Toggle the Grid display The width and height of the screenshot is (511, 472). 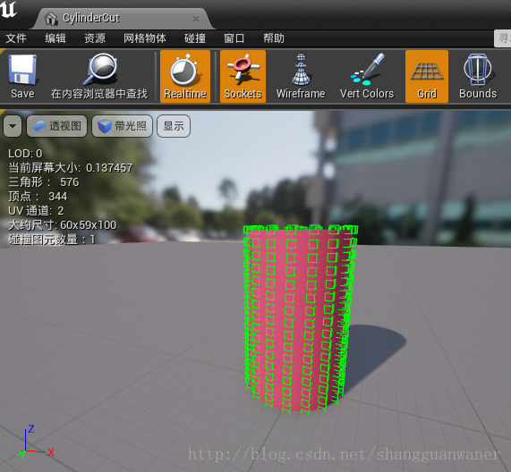coord(427,77)
